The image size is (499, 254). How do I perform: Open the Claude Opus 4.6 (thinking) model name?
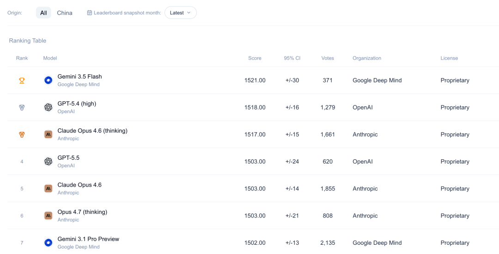pyautogui.click(x=92, y=131)
